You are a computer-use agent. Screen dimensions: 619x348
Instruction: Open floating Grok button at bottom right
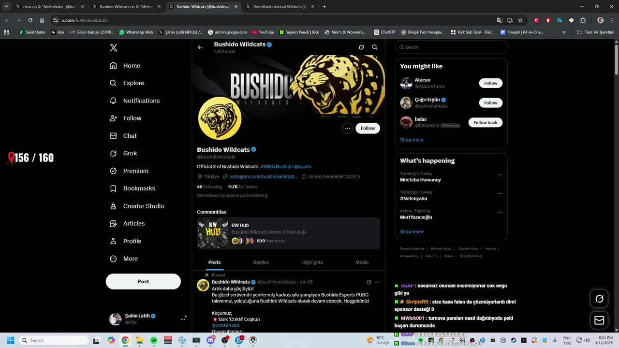[x=599, y=299]
